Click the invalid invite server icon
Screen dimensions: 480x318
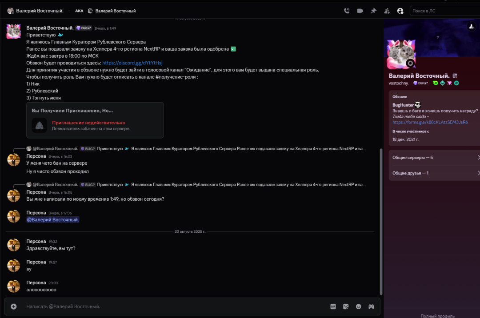[40, 125]
